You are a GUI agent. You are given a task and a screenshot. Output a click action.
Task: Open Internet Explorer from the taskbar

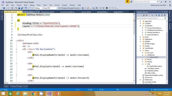click(18, 94)
